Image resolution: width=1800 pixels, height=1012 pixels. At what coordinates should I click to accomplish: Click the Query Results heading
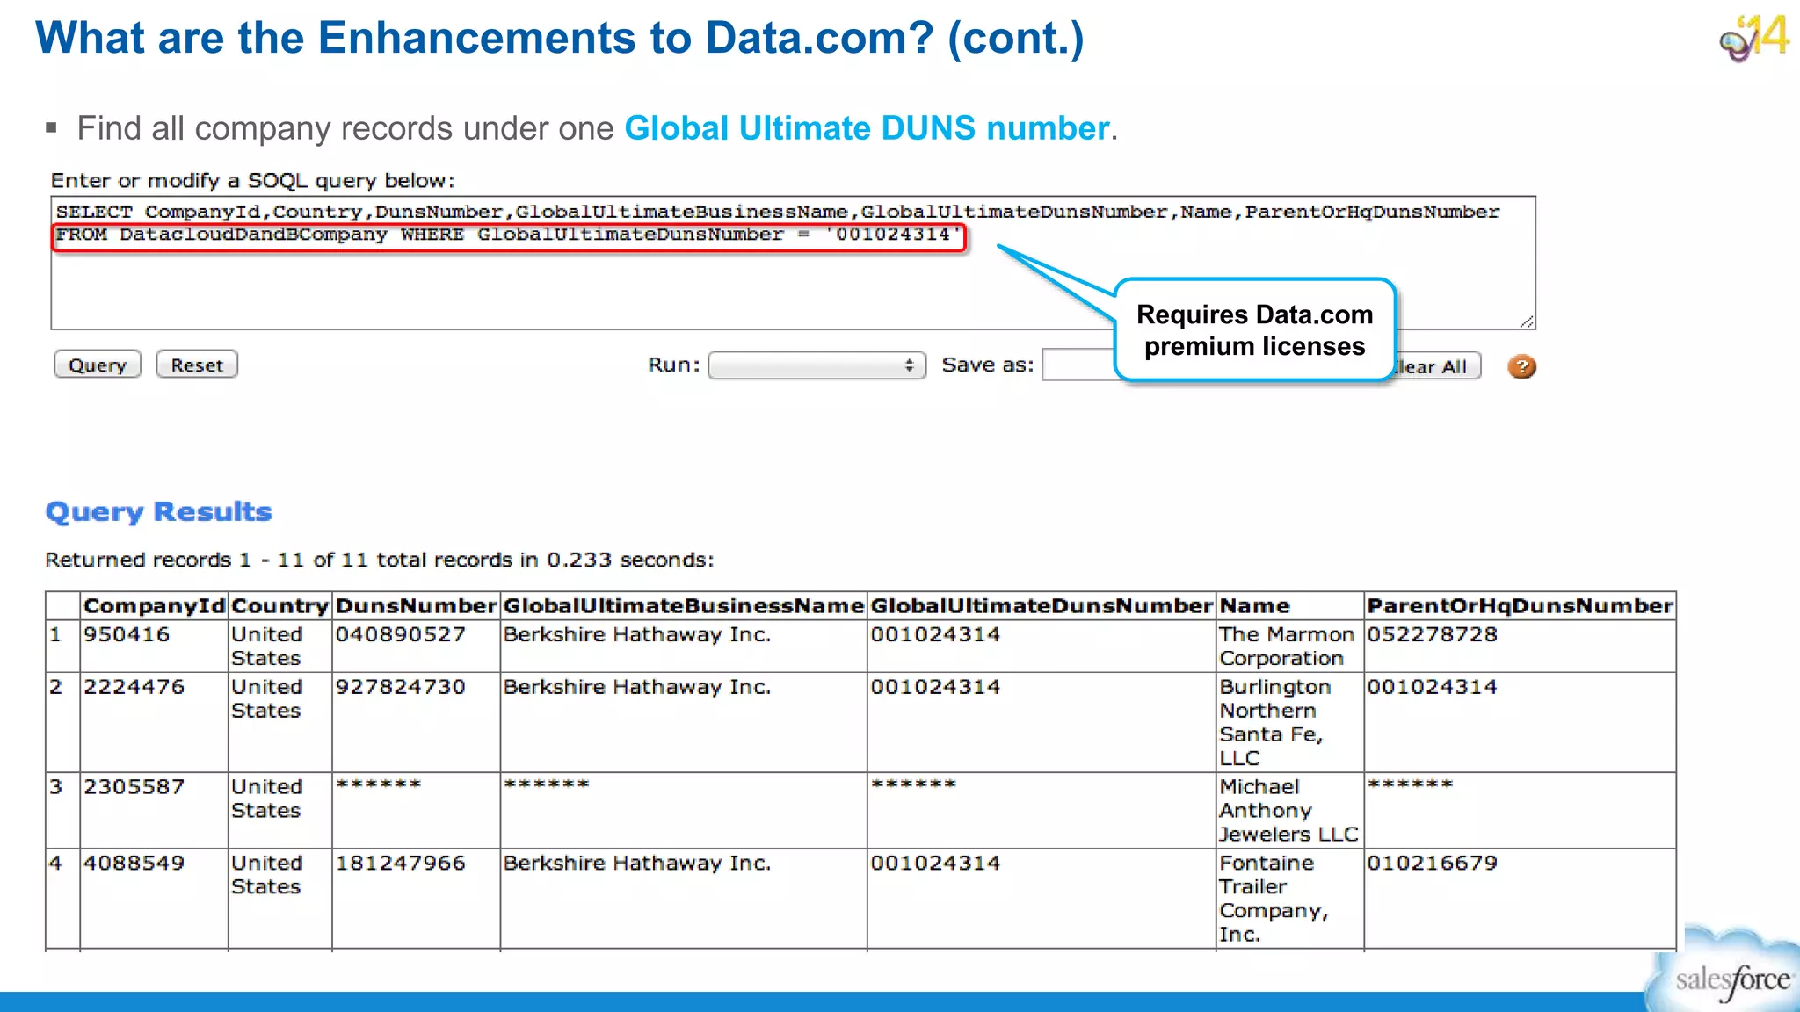(159, 511)
